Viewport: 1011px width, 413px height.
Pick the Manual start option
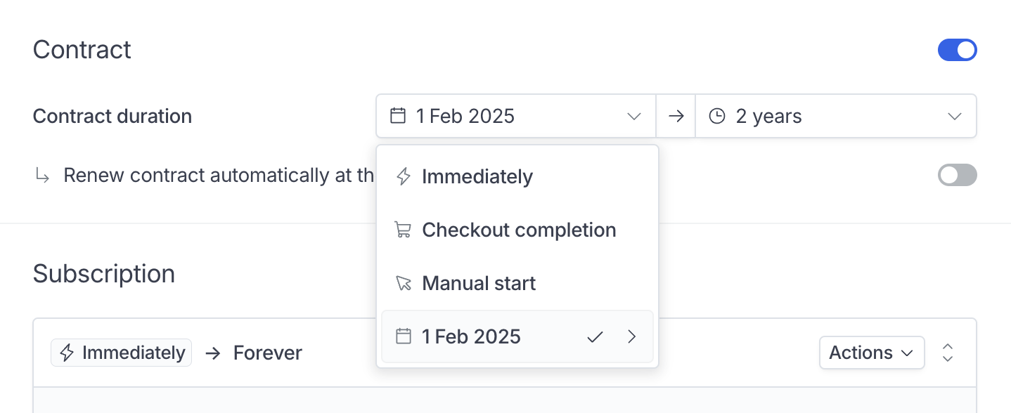(x=517, y=283)
